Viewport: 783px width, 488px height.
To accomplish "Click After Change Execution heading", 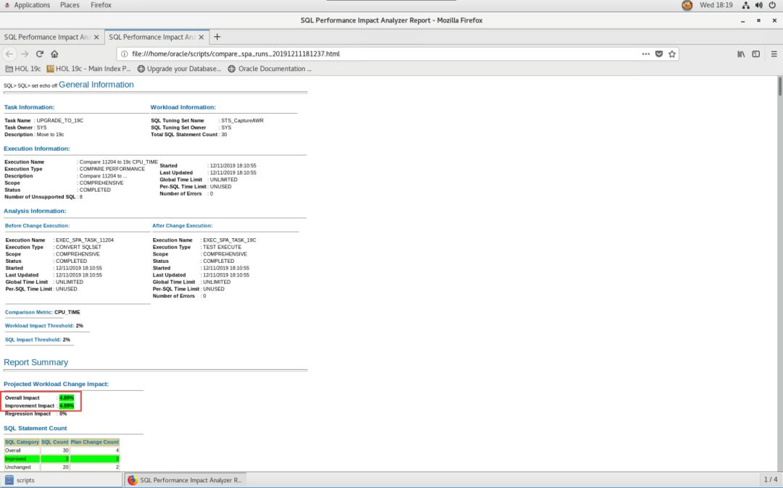I will (x=182, y=225).
